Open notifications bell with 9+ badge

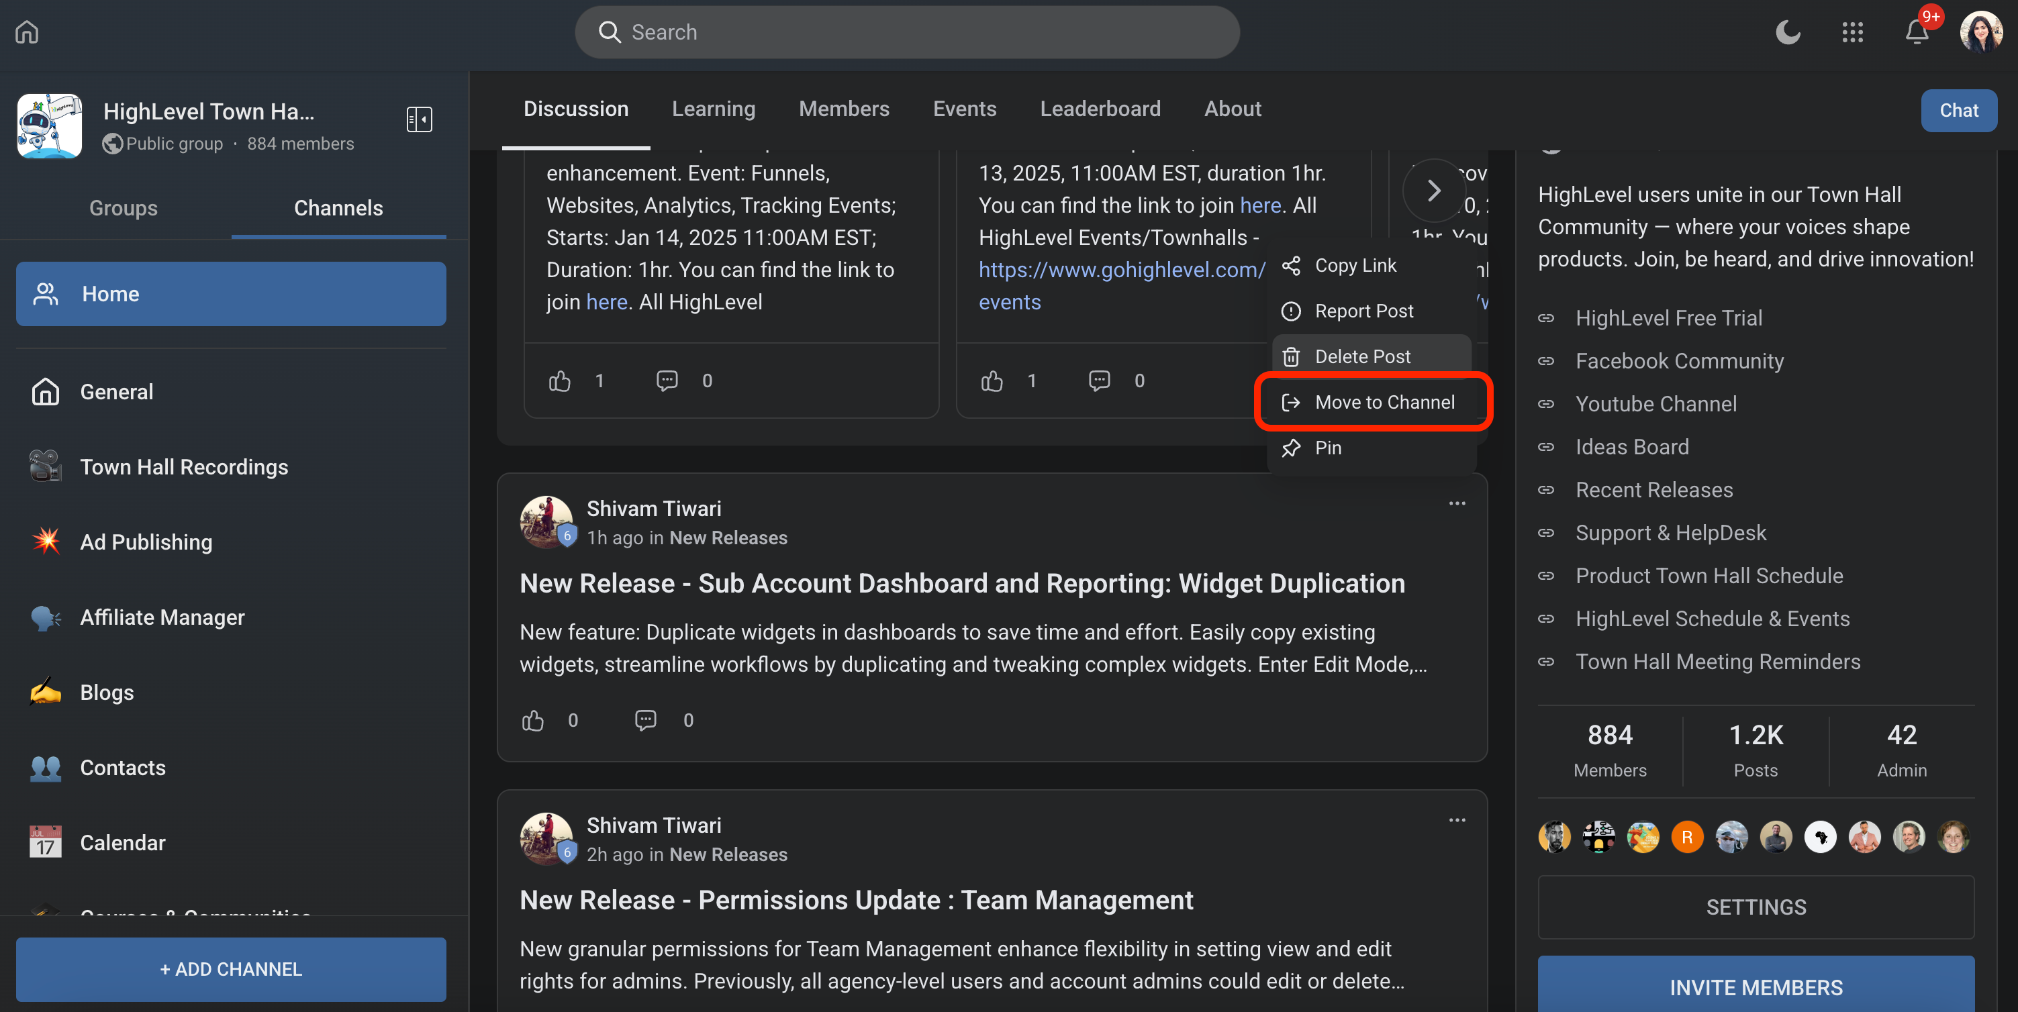click(1916, 32)
